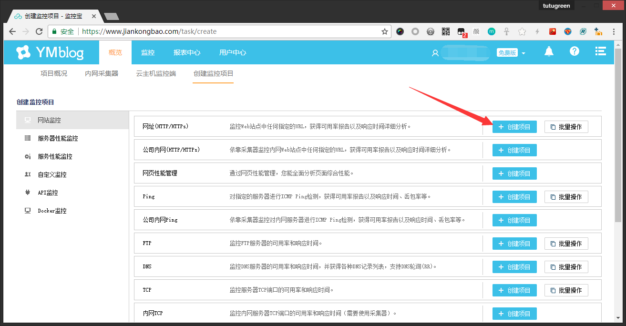Select 服务器性能监控 in the sidebar
The image size is (626, 326).
(72, 138)
